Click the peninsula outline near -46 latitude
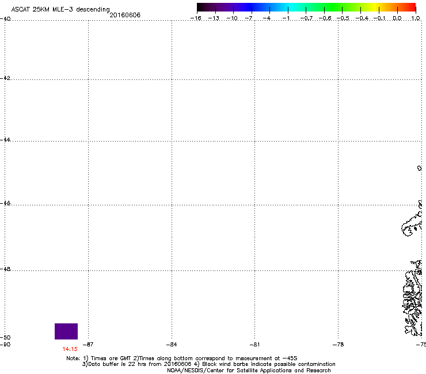Viewport: 426px width, 374px height. pos(412,224)
